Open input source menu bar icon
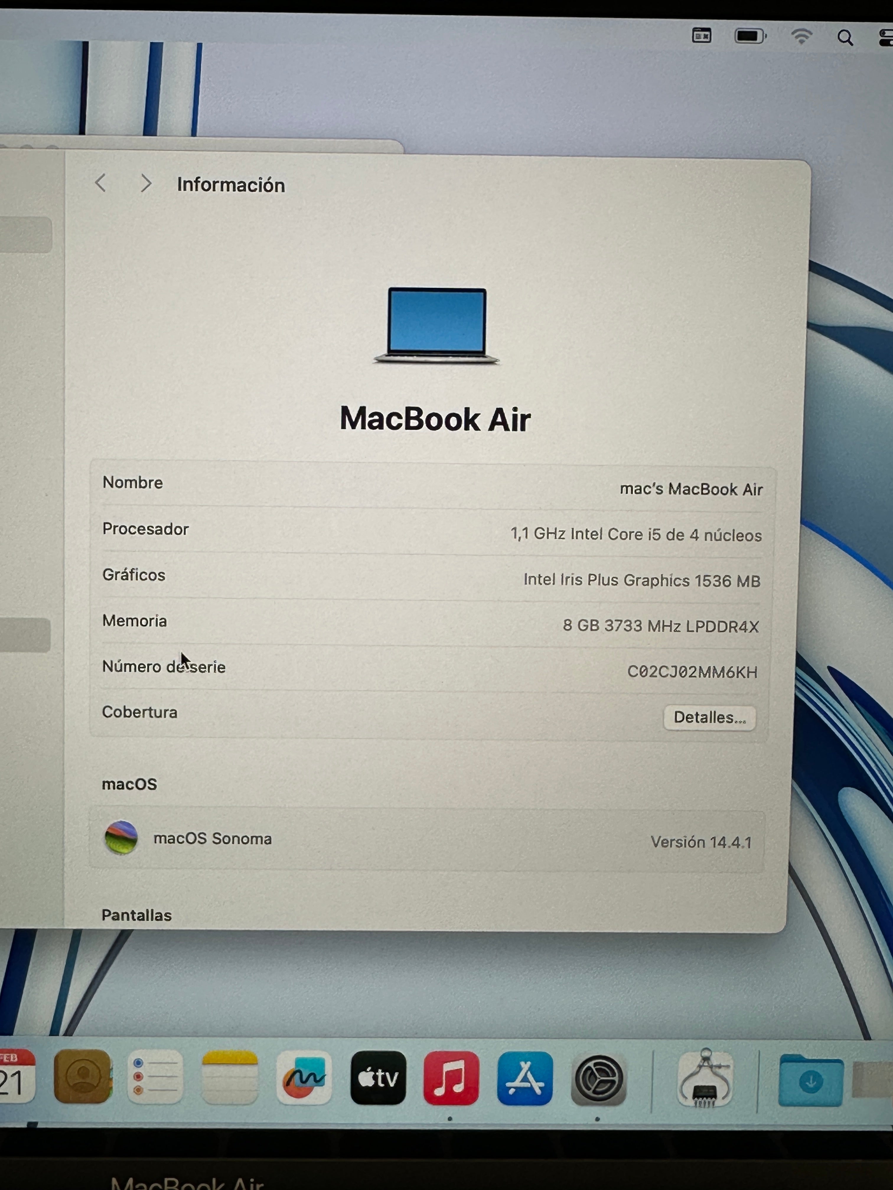This screenshot has width=893, height=1190. (x=701, y=35)
